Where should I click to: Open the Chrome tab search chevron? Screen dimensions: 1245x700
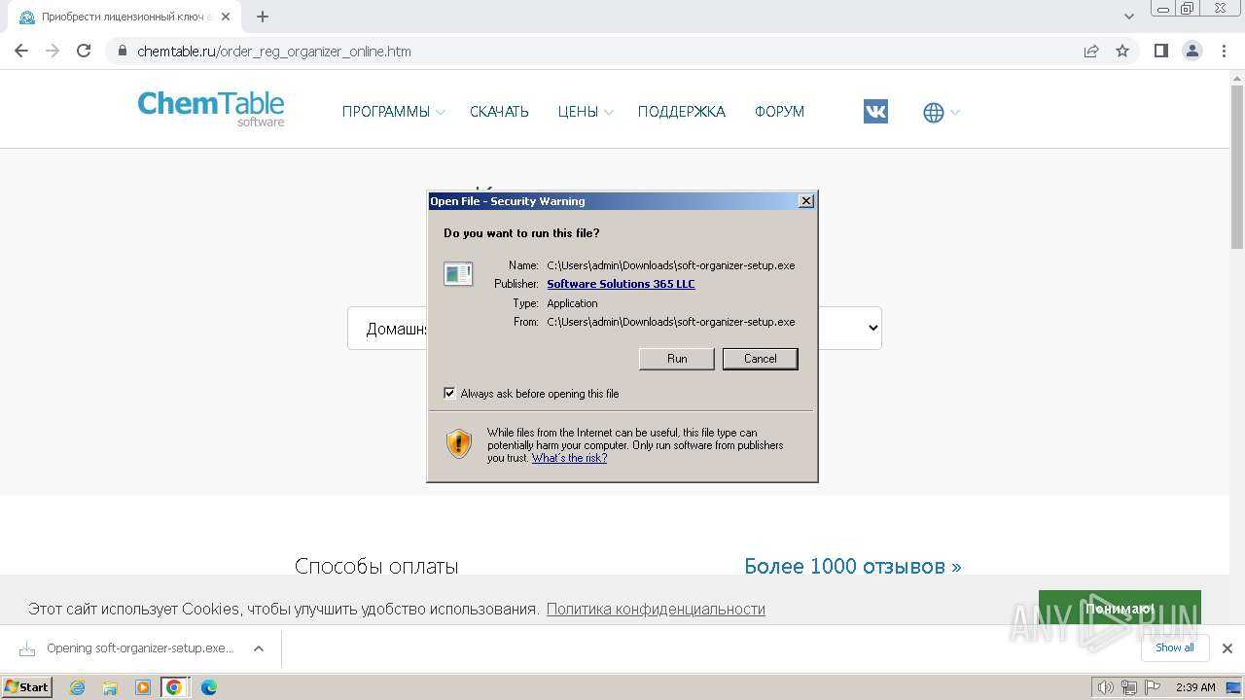(1129, 17)
